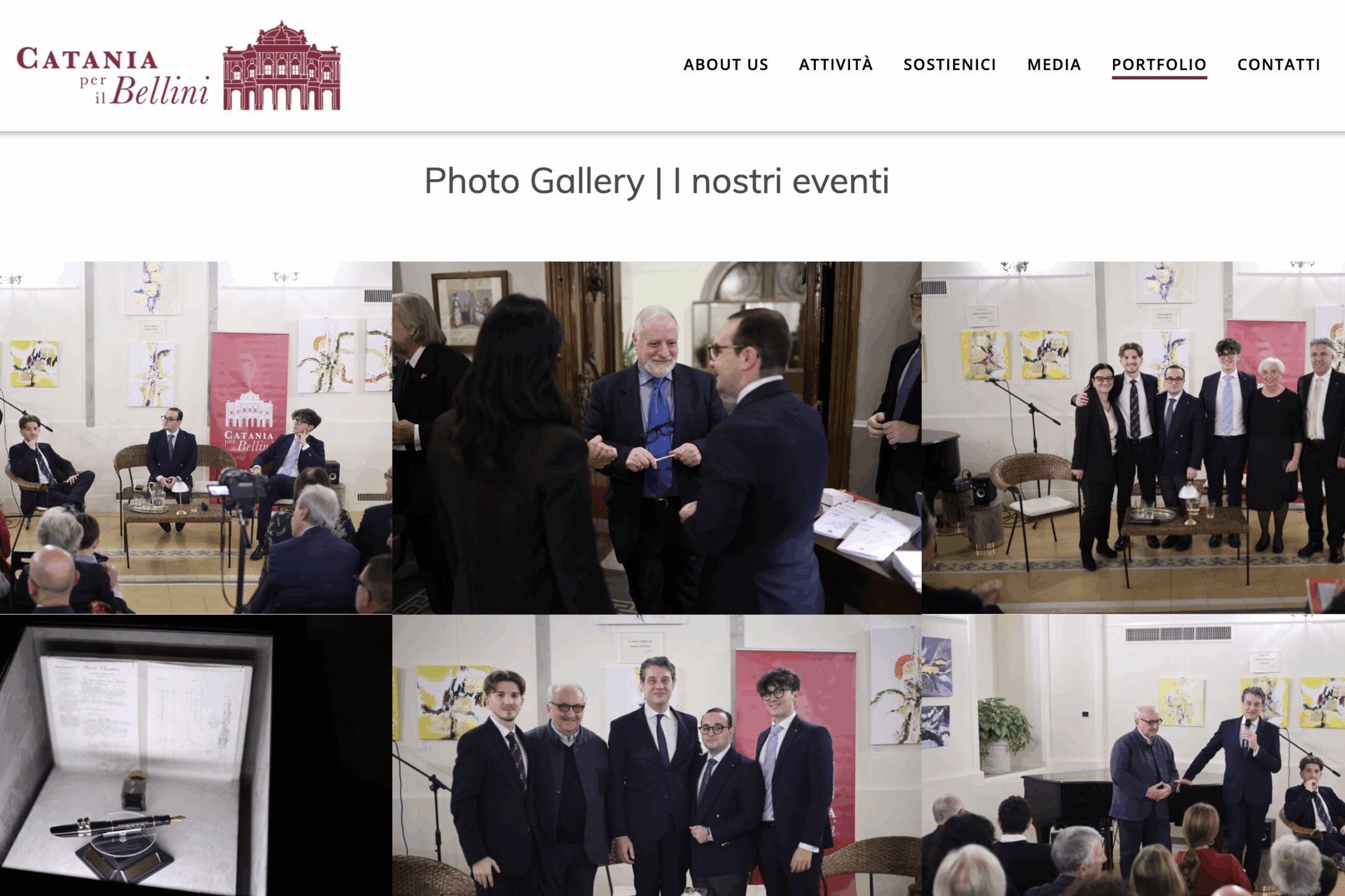Viewport: 1345px width, 896px height.
Task: Go to the Sostienici page
Action: [950, 65]
